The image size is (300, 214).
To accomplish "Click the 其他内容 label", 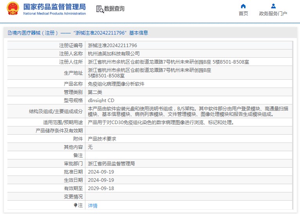I will coord(73,147).
